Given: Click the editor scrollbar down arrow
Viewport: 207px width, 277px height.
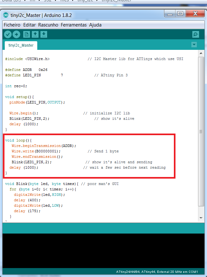Looking at the screenshot, I should (201, 218).
